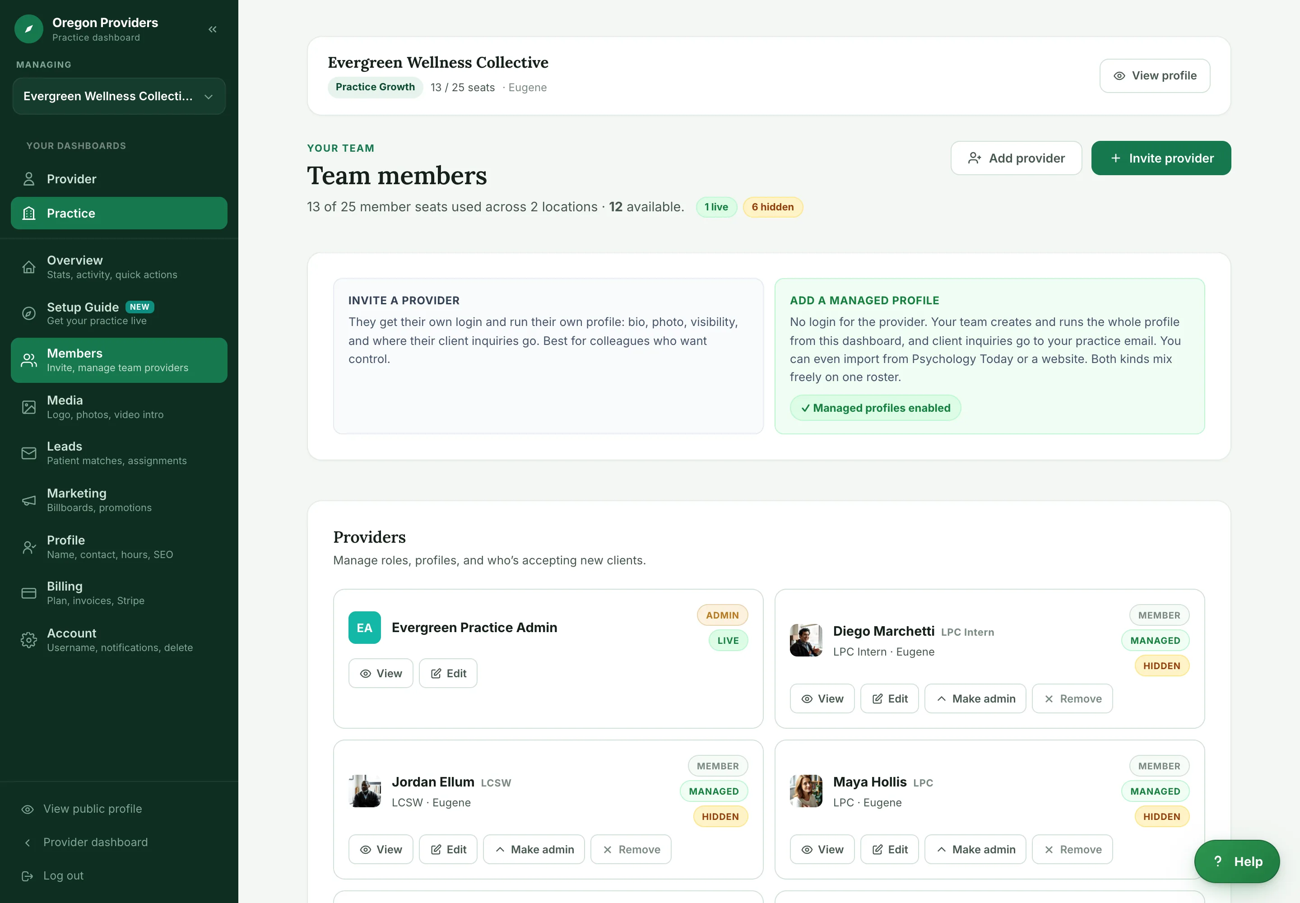Click the Oregon Providers leaf logo
Image resolution: width=1300 pixels, height=903 pixels.
[x=29, y=29]
